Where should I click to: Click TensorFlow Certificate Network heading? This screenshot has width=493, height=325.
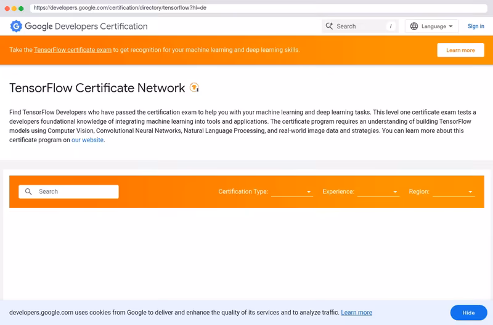[97, 88]
